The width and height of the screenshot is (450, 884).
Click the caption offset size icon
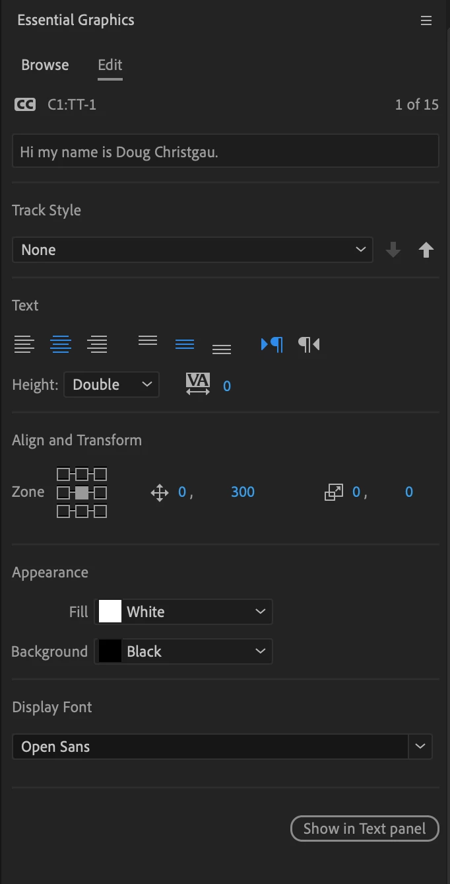334,492
